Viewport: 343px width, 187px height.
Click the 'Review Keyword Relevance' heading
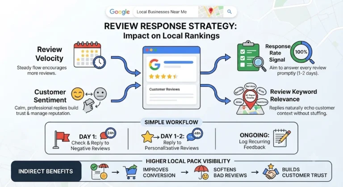click(293, 96)
